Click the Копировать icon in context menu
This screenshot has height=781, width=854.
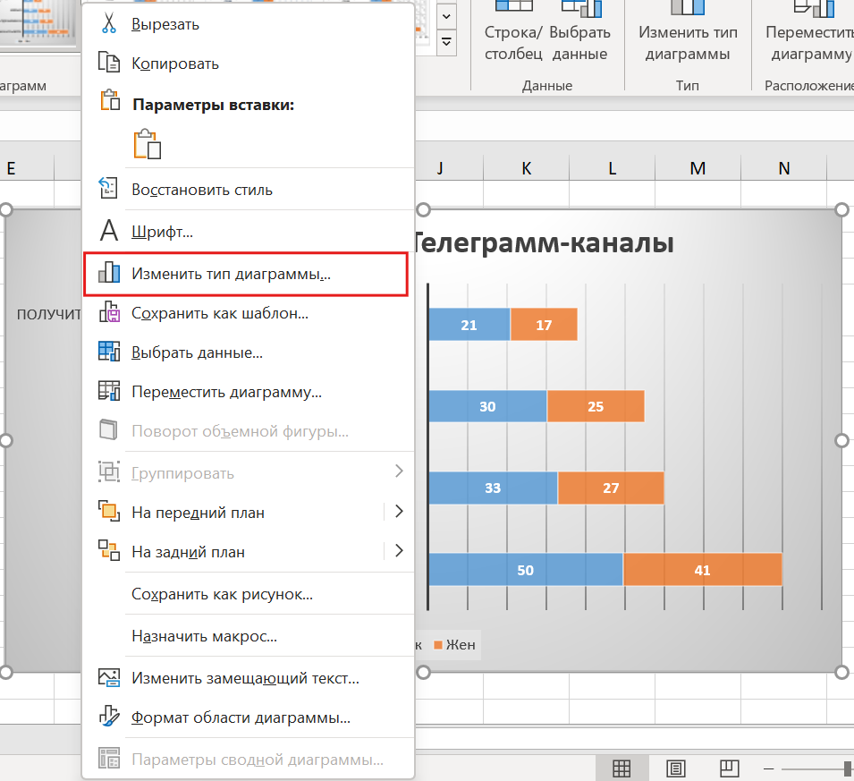pos(109,64)
